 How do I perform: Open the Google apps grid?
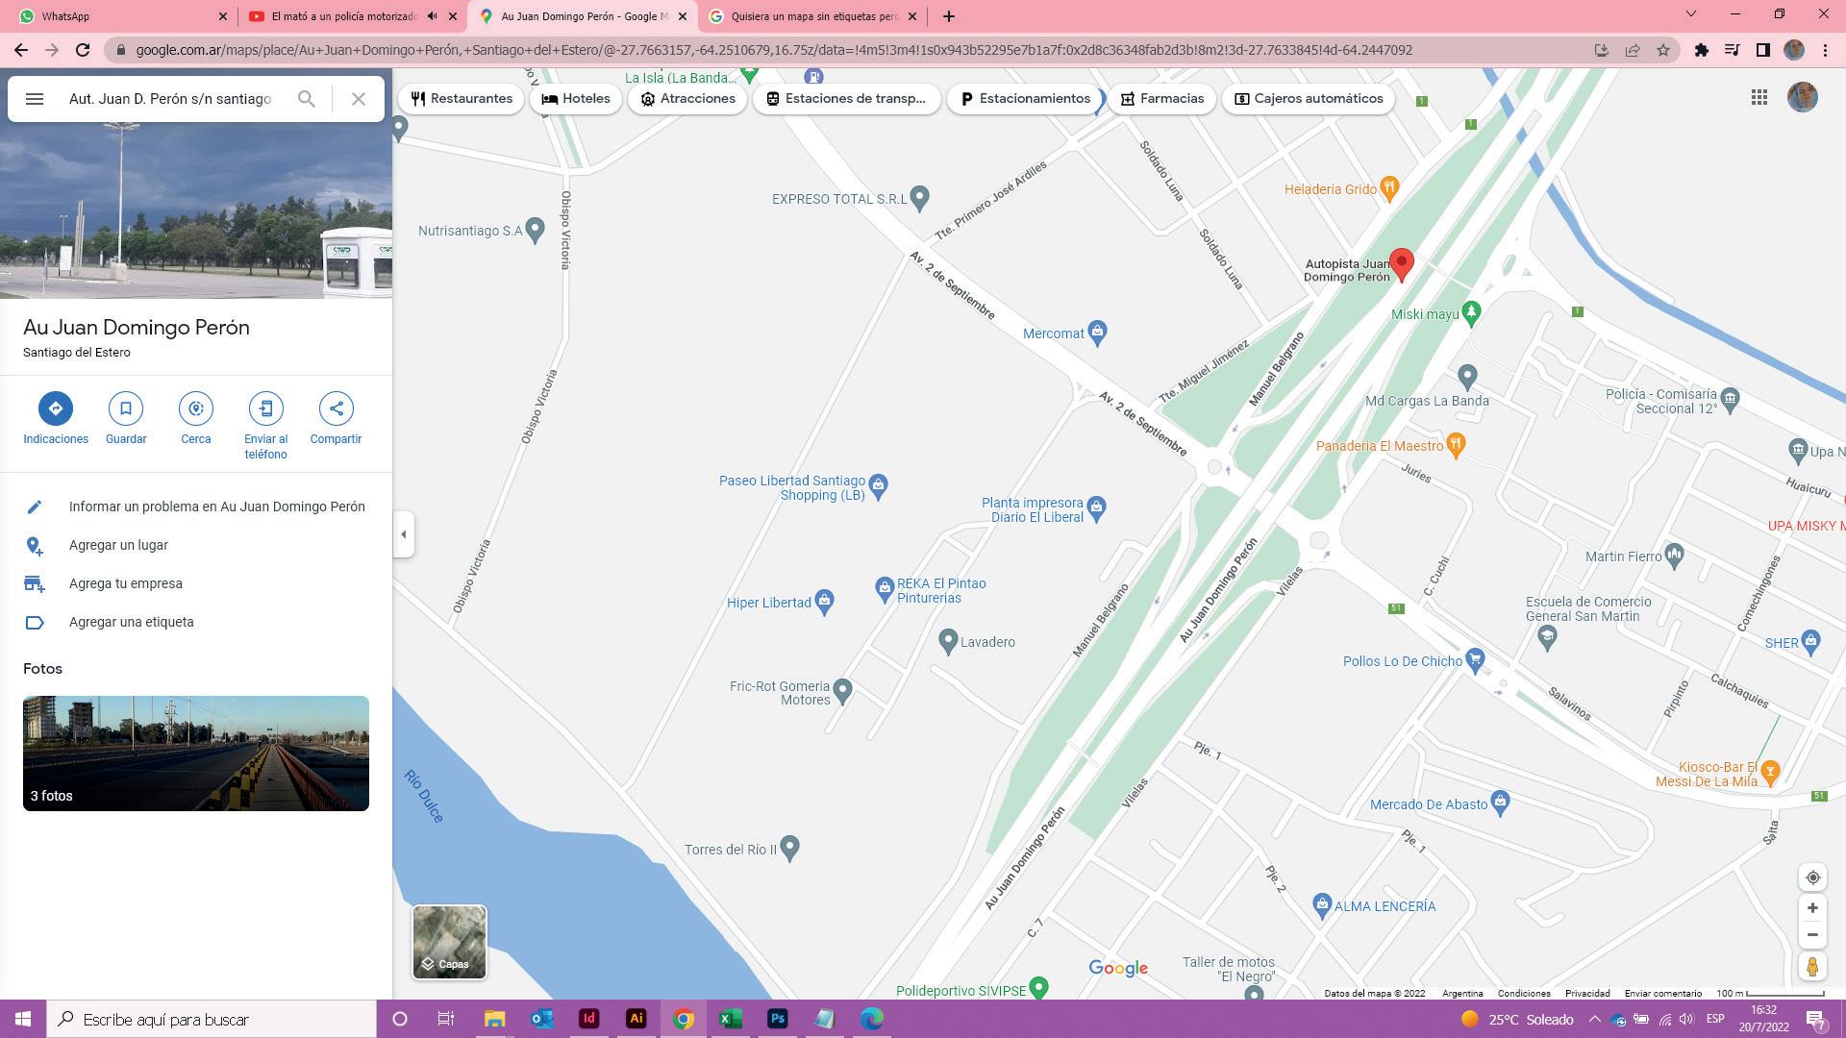click(x=1759, y=97)
